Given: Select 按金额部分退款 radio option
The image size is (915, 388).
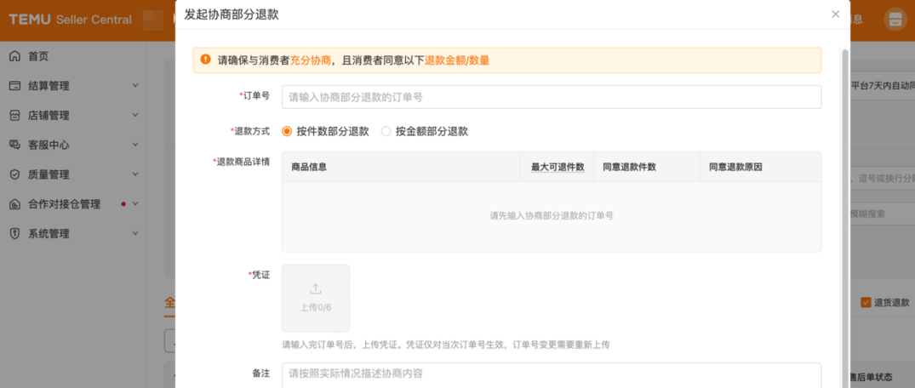Looking at the screenshot, I should pos(386,132).
